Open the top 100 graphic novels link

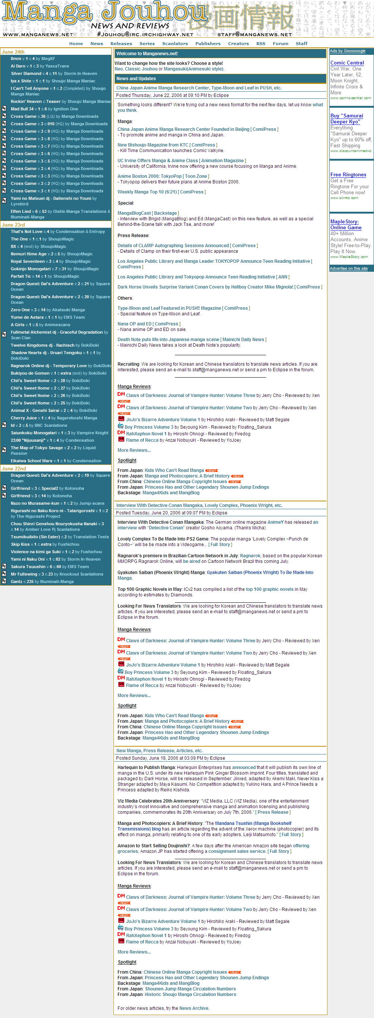tap(269, 589)
